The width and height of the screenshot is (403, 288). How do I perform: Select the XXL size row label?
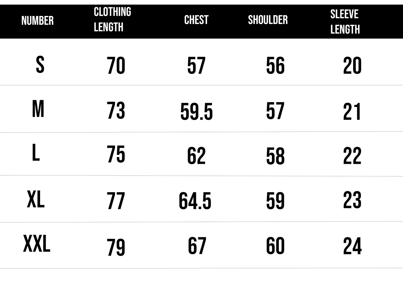[37, 244]
